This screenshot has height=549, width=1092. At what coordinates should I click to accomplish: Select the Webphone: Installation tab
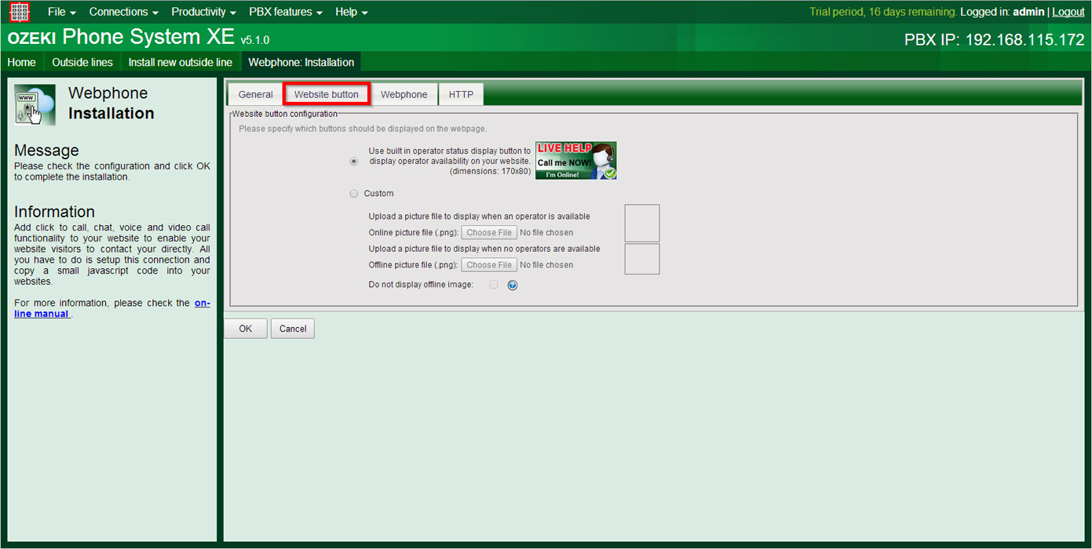(x=301, y=62)
